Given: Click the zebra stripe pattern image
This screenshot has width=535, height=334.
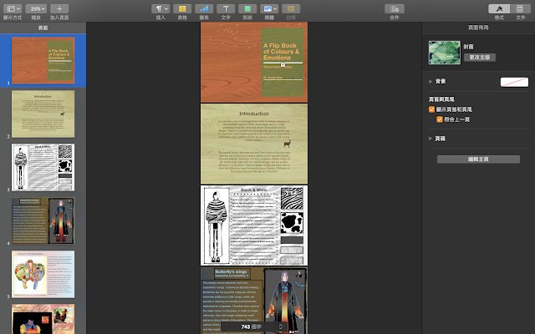Looking at the screenshot, I should point(292,199).
